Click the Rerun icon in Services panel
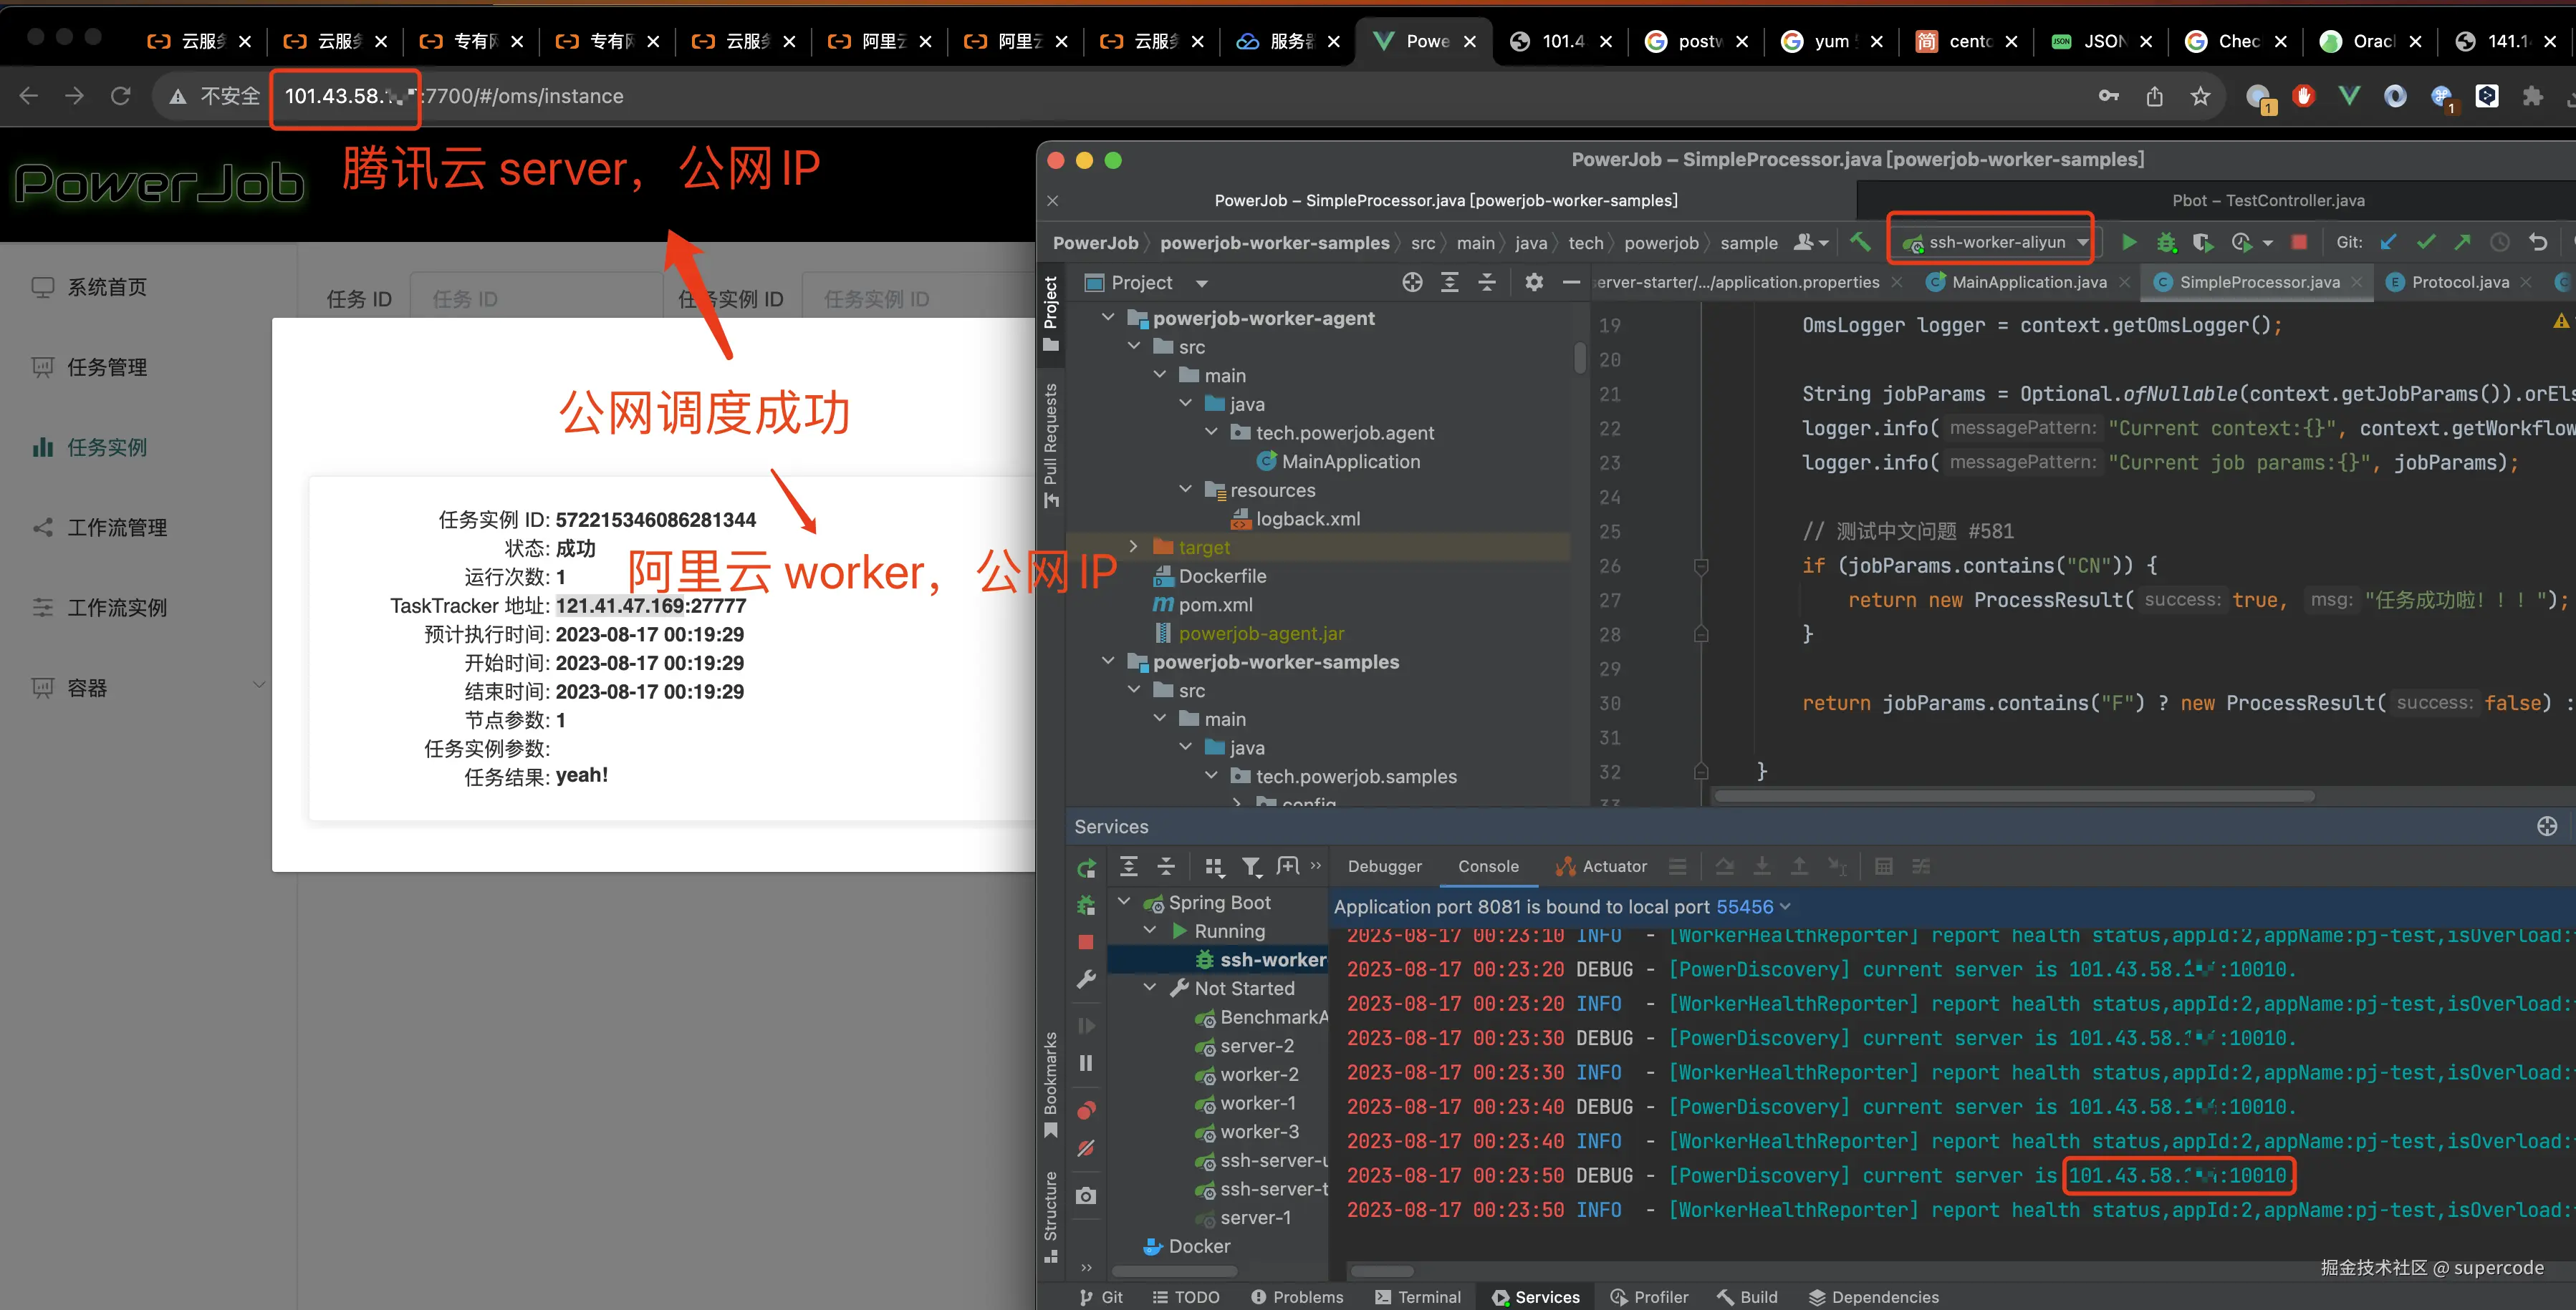 click(1086, 868)
